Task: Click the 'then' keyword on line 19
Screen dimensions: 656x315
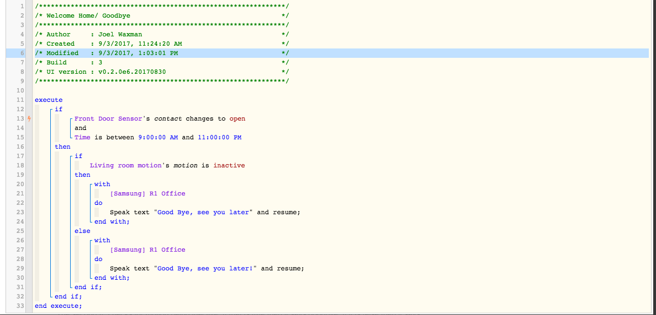Action: (x=82, y=175)
